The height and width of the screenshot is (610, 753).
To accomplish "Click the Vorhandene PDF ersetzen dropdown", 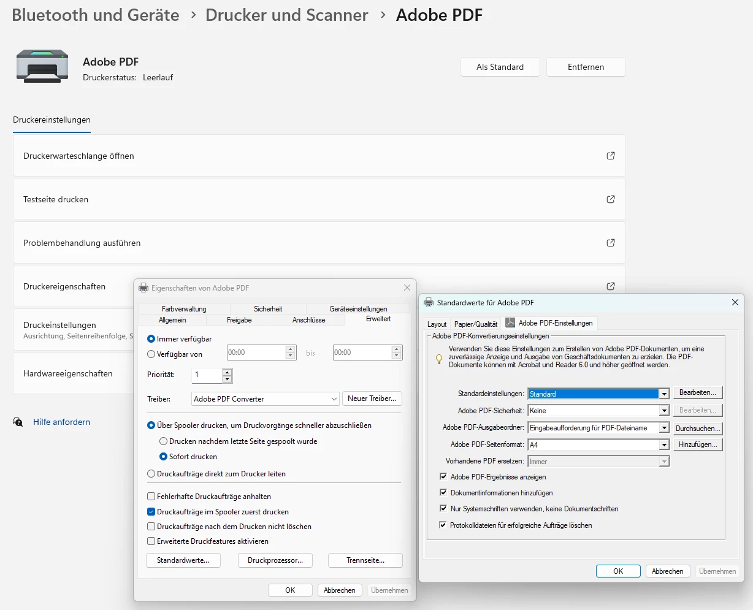I will click(x=598, y=462).
